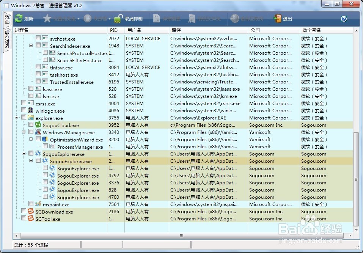Open help via the question mark icon

coord(344,19)
